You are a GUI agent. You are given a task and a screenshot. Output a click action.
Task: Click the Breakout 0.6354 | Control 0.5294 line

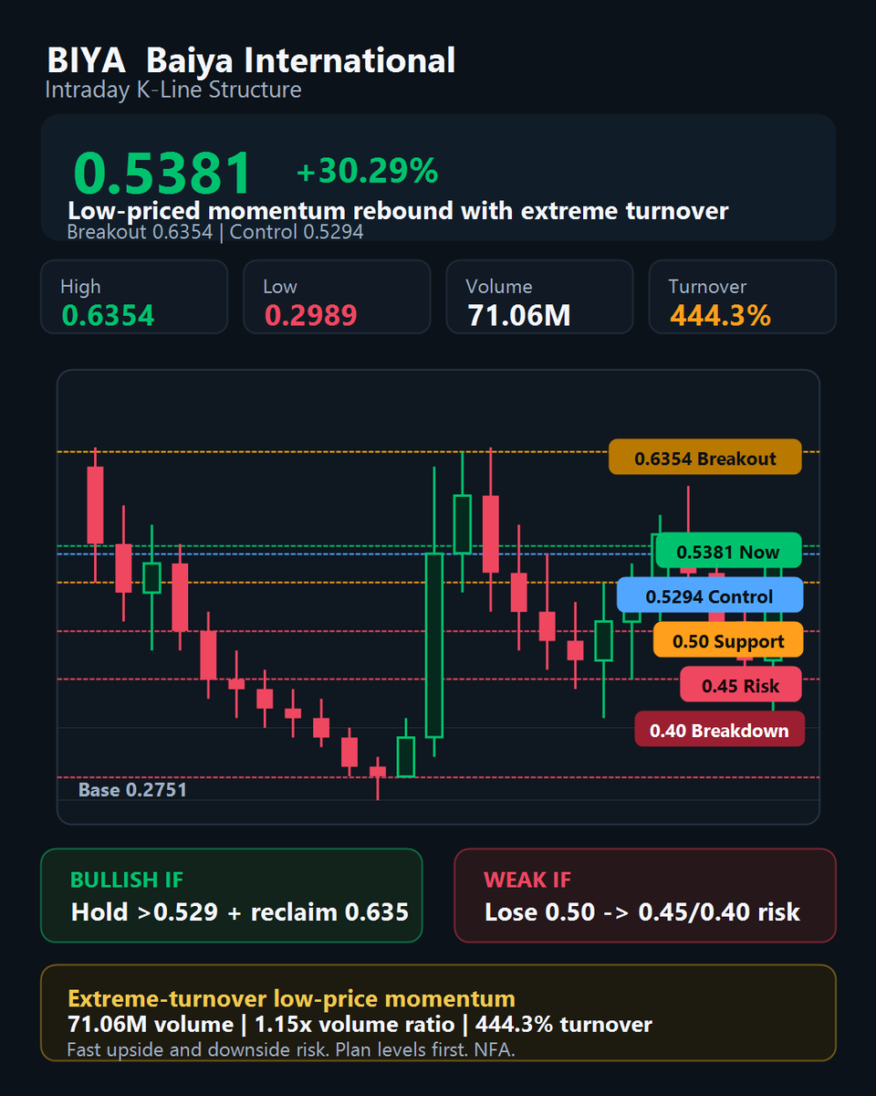(215, 232)
